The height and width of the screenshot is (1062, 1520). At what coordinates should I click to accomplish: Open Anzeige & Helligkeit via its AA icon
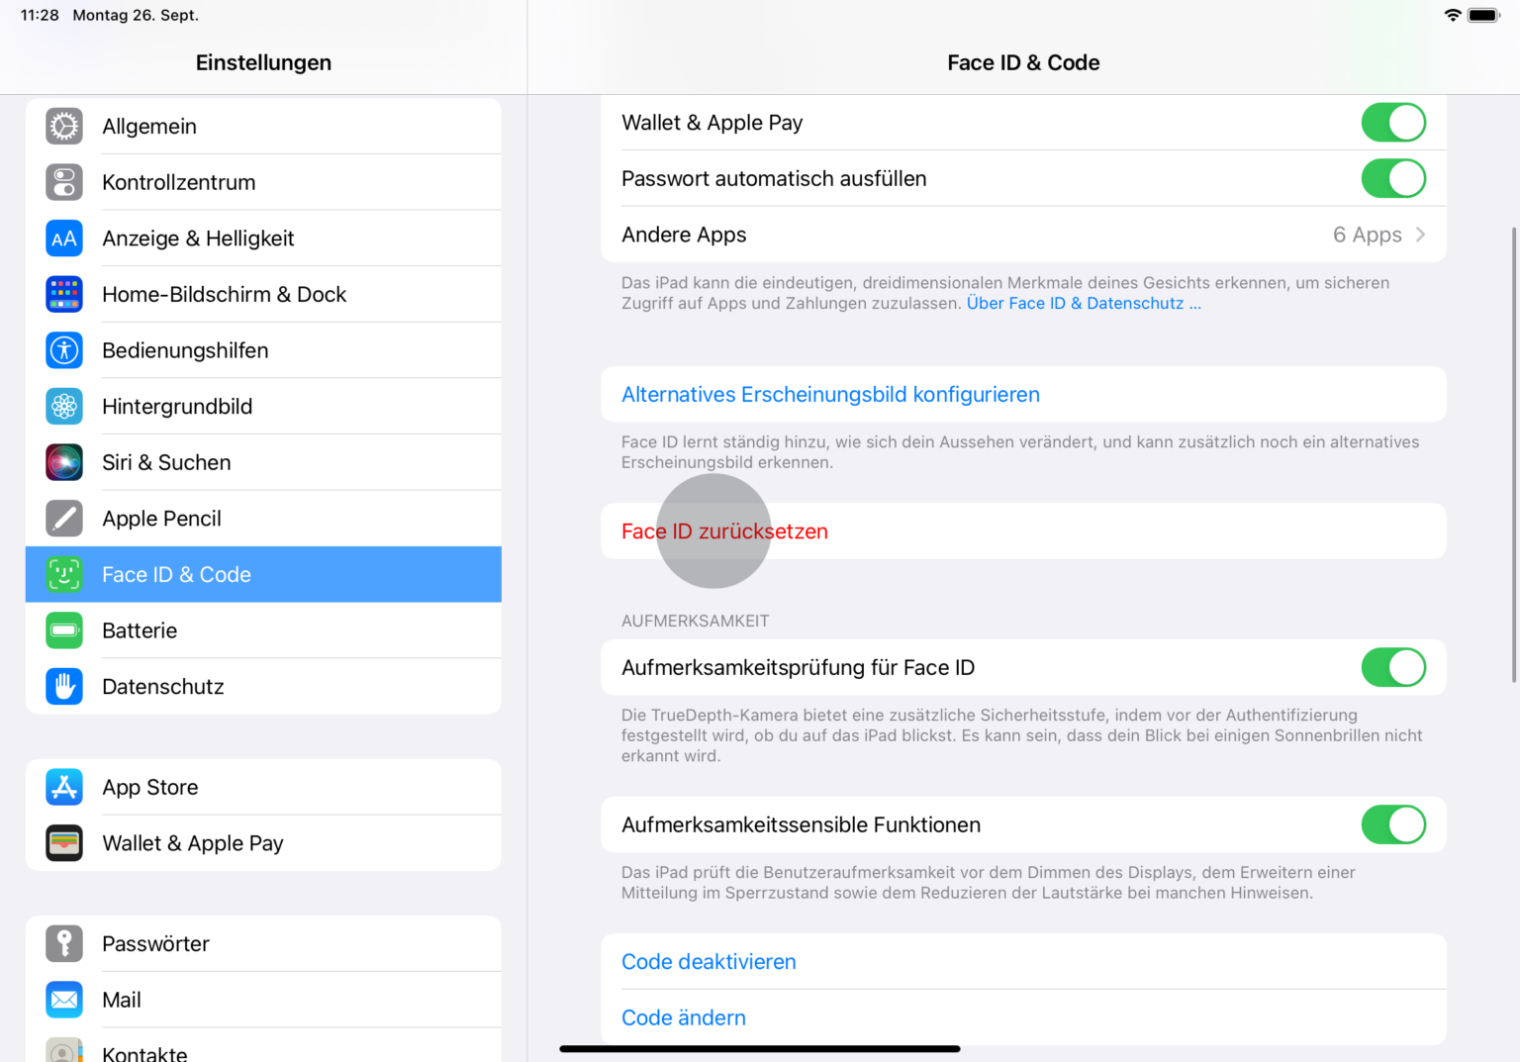63,238
